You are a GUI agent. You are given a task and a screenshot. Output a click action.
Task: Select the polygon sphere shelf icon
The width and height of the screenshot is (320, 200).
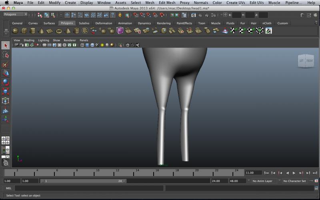pos(15,31)
